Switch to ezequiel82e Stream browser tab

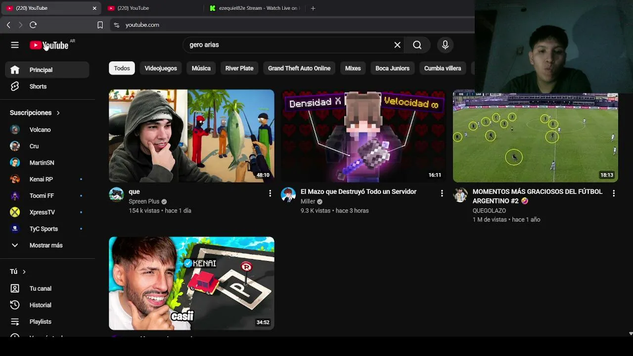[255, 8]
